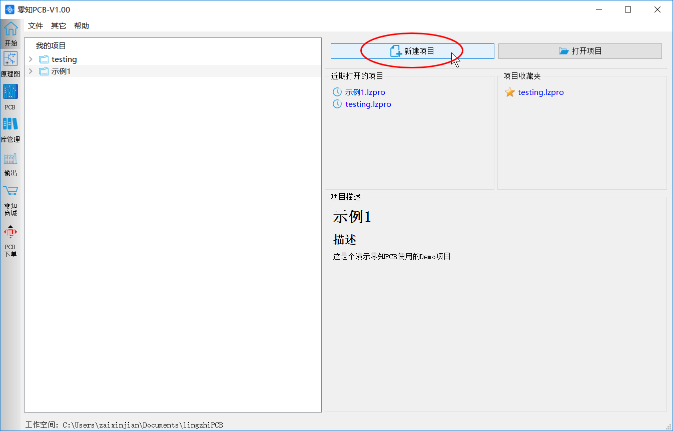Maximize the 零知PCB window

coord(628,9)
